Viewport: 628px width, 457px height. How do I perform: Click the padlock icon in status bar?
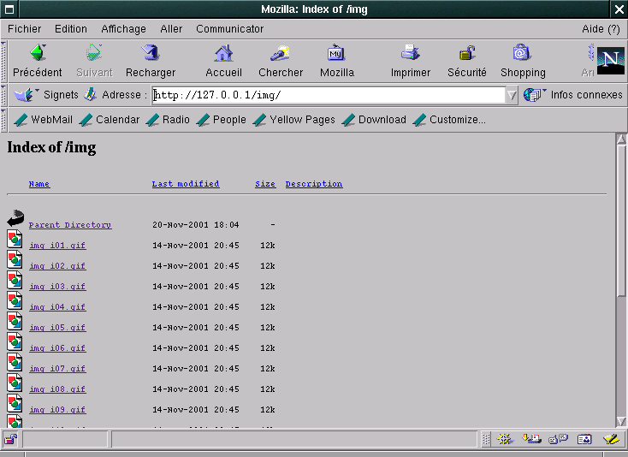[x=11, y=439]
